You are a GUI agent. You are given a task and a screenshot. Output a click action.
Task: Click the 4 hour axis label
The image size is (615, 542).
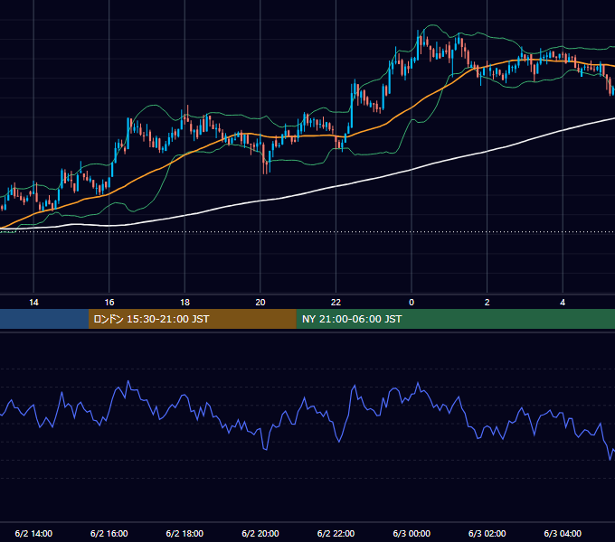563,303
